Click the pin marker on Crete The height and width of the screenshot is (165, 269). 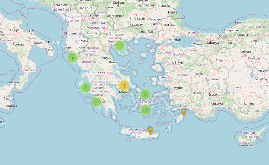(150, 130)
